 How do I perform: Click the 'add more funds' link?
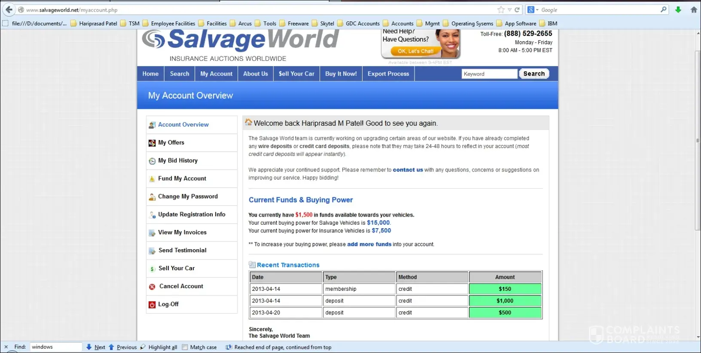[369, 244]
